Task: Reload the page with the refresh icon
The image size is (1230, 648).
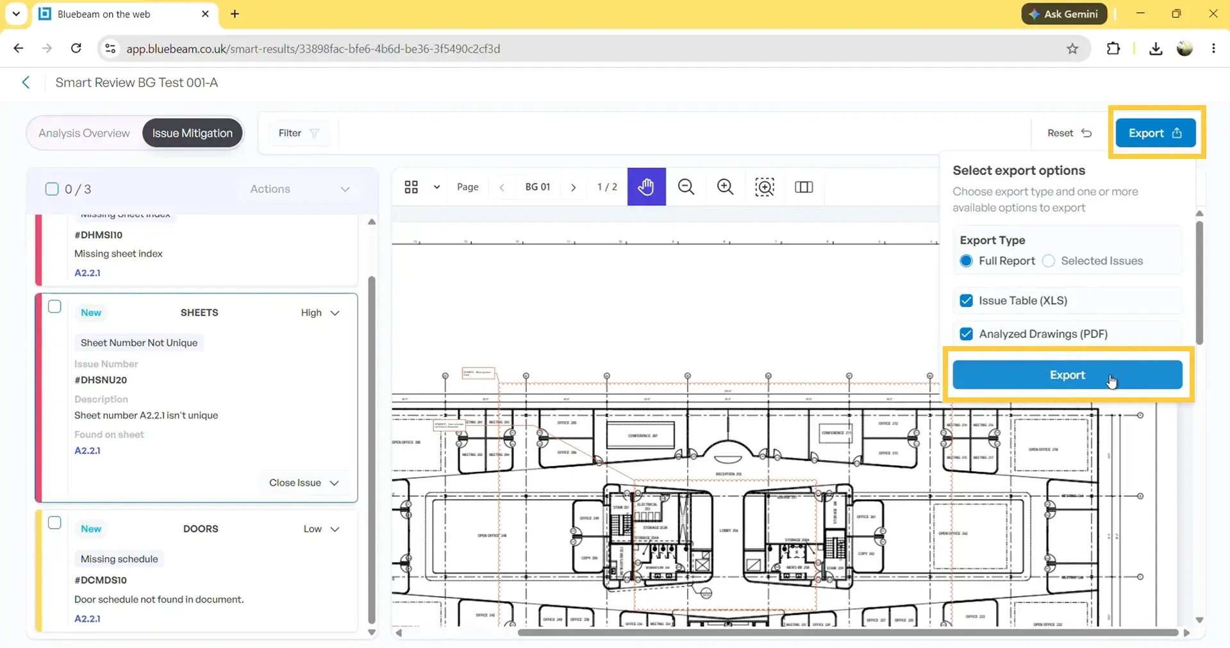Action: pos(76,48)
